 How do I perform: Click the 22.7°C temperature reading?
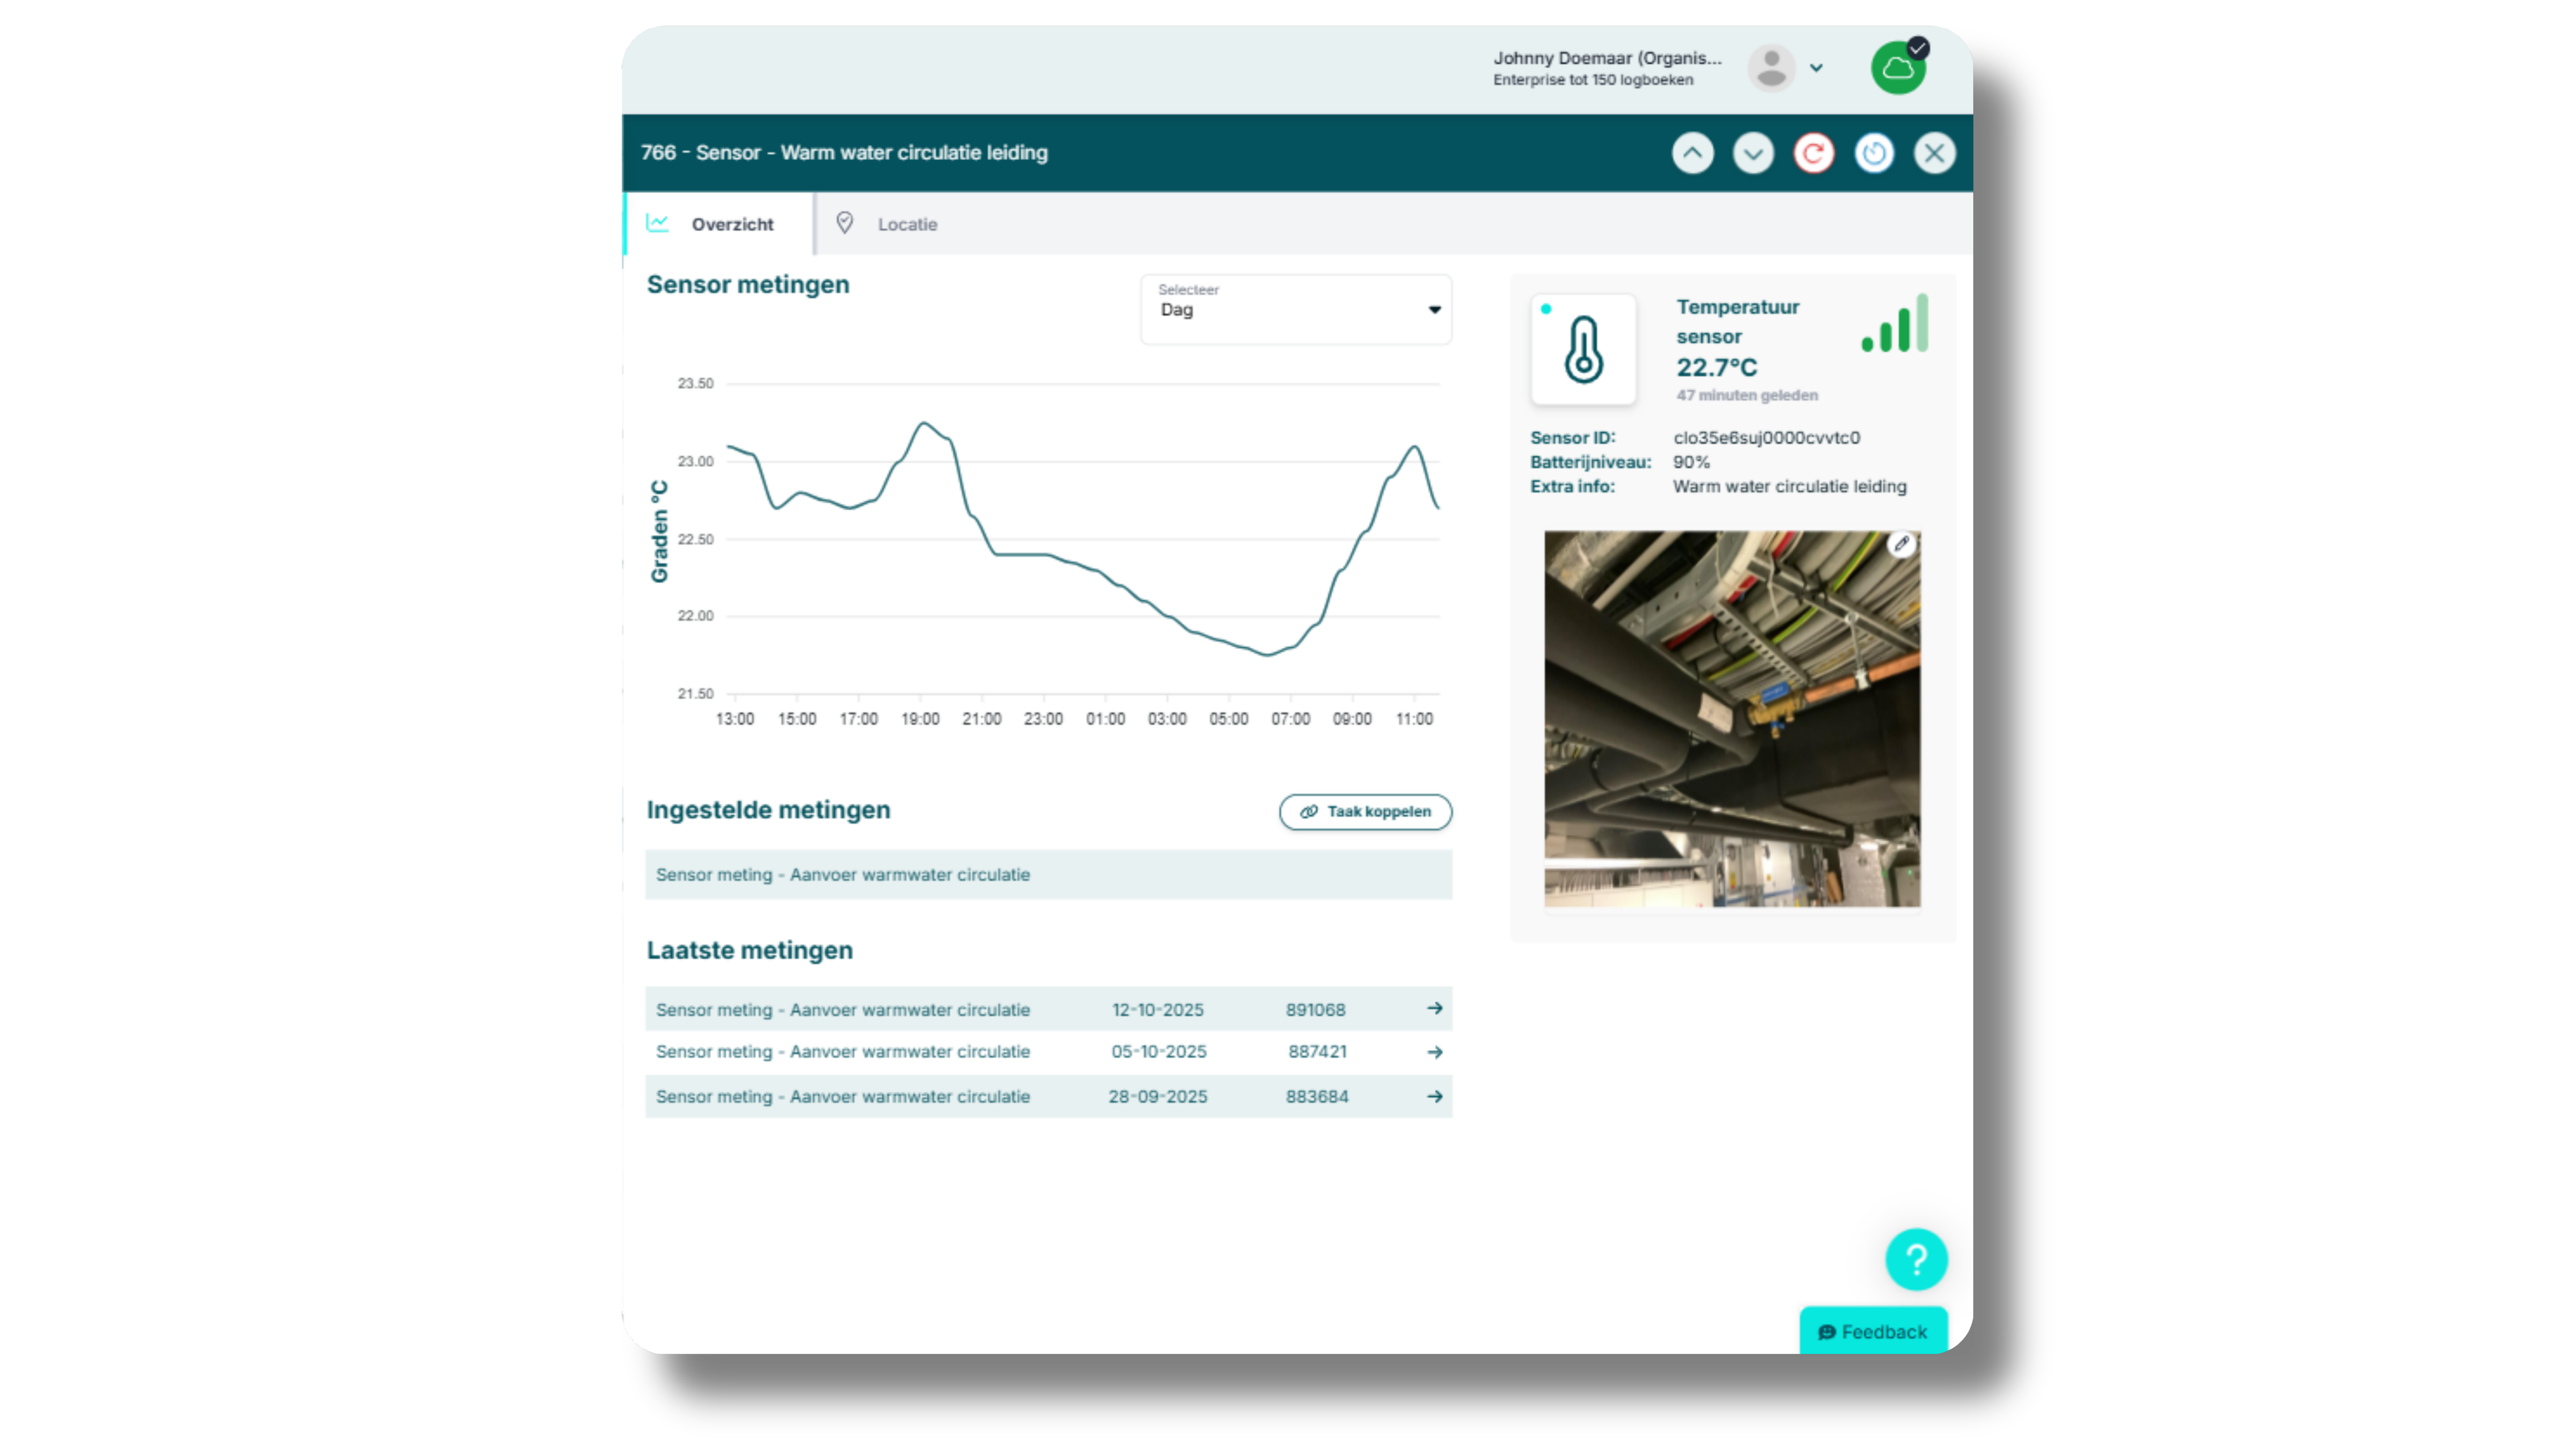point(1716,368)
